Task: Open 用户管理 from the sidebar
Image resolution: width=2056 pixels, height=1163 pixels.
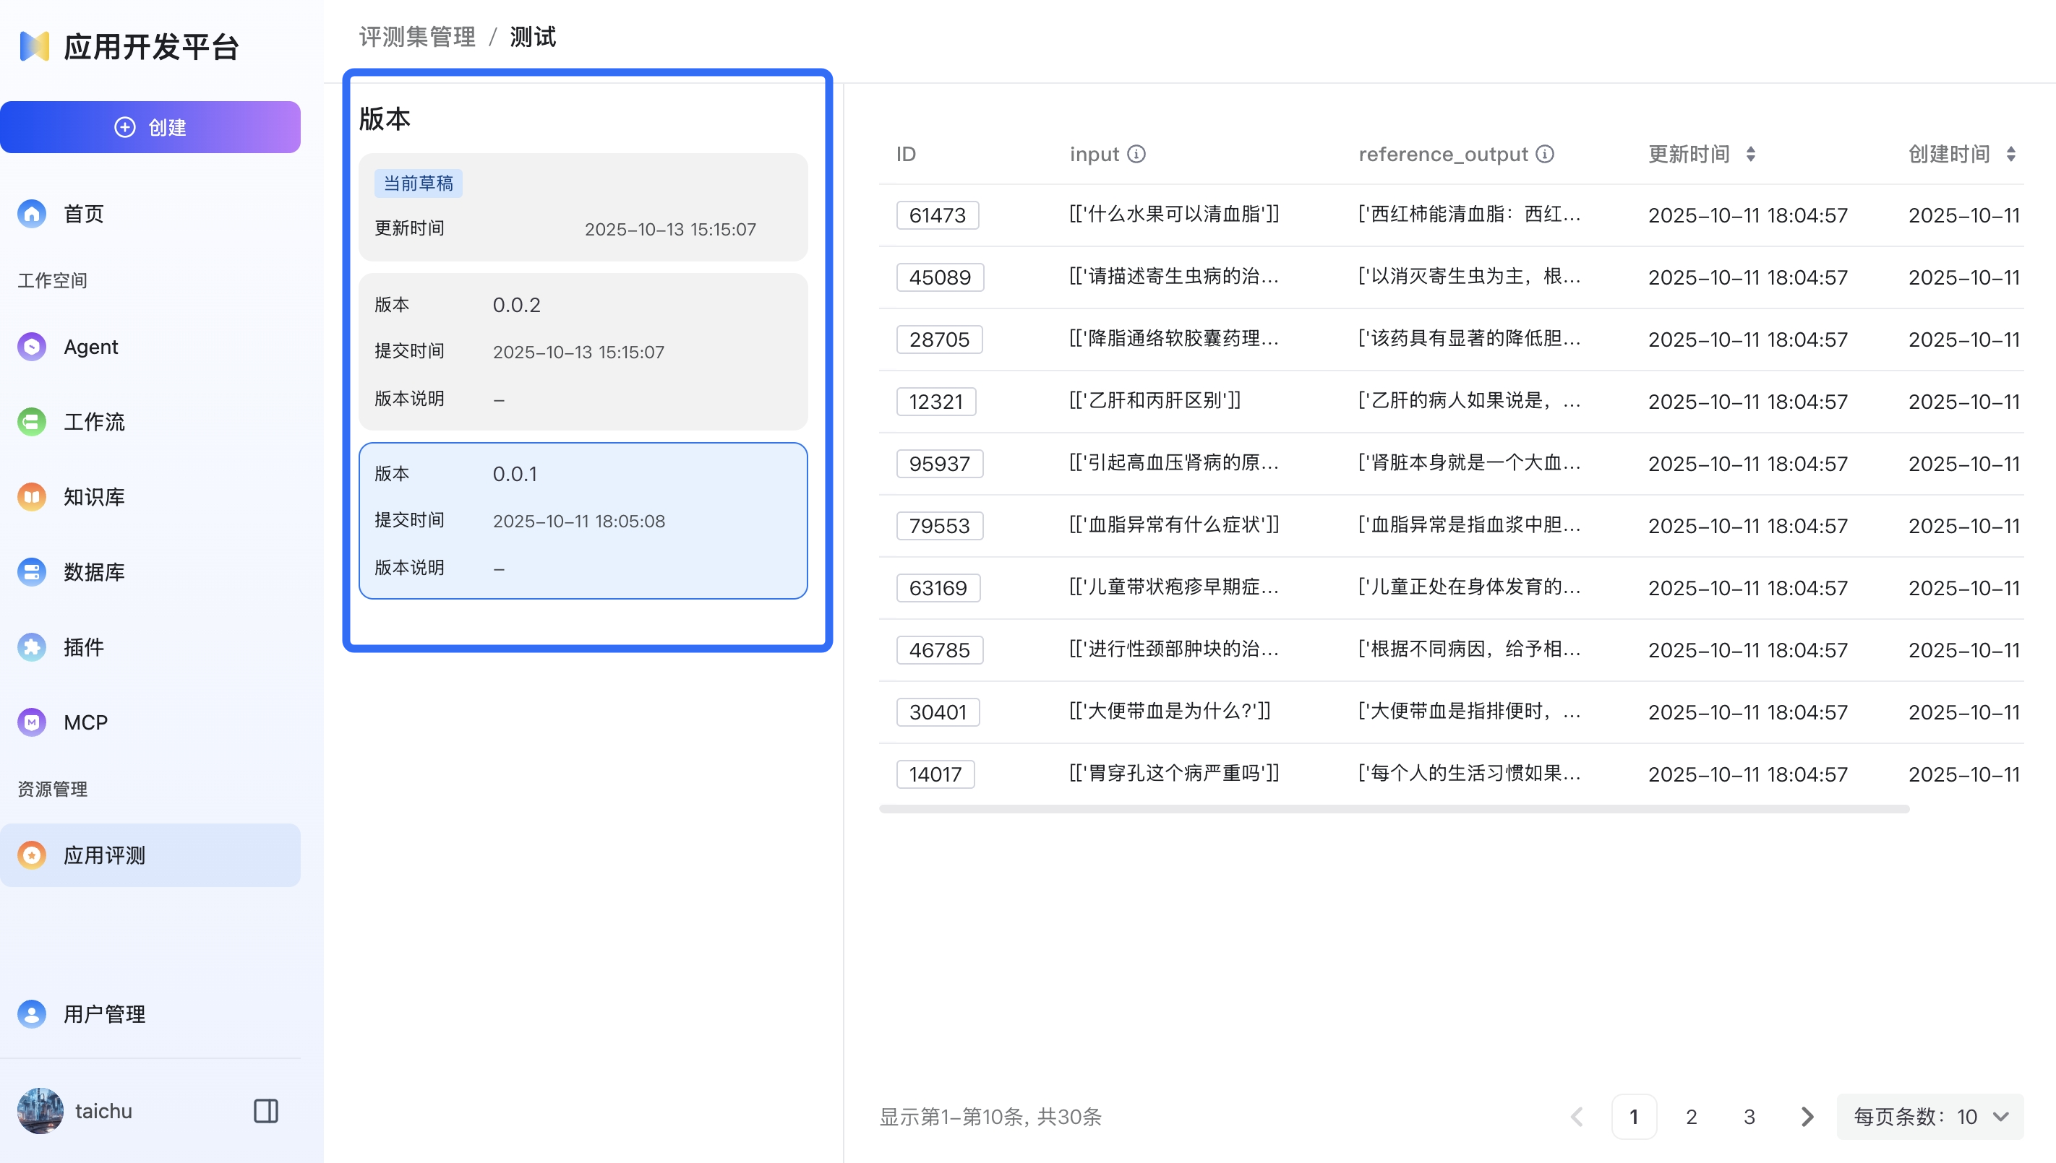Action: pos(105,1014)
